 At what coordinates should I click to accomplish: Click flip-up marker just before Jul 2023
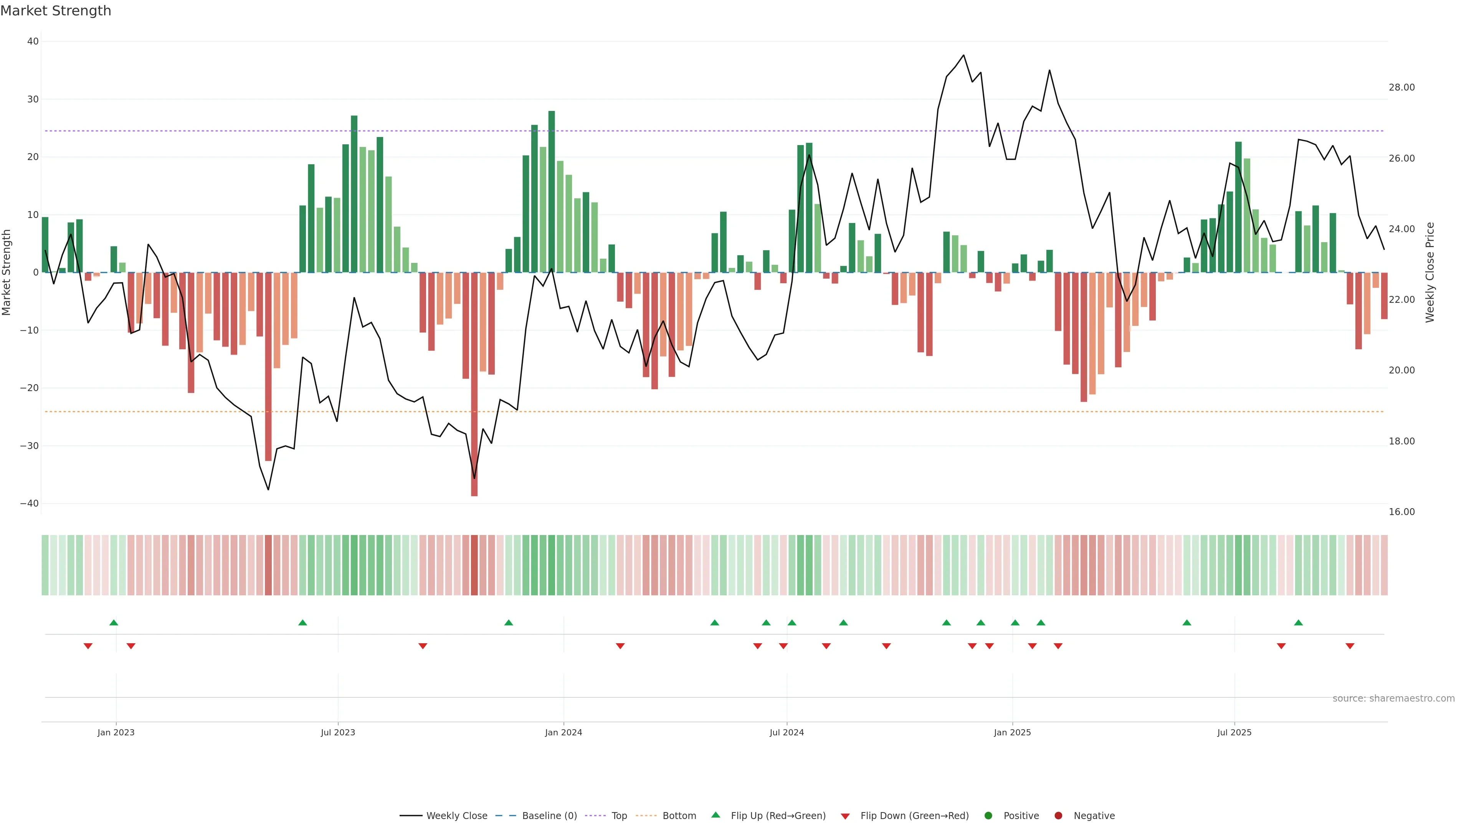click(x=303, y=623)
